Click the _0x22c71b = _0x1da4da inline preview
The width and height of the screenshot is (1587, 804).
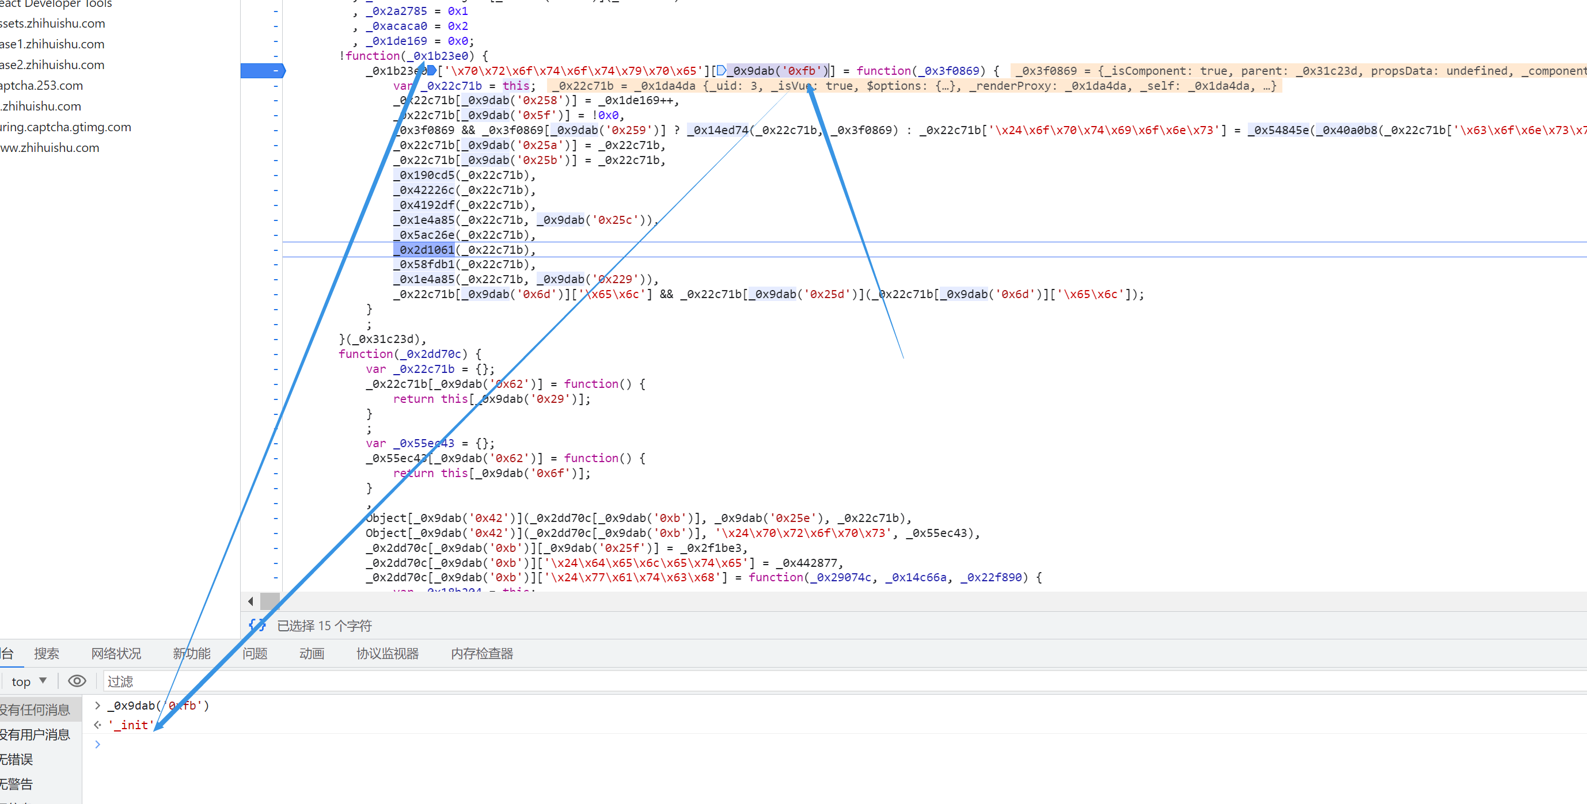914,86
